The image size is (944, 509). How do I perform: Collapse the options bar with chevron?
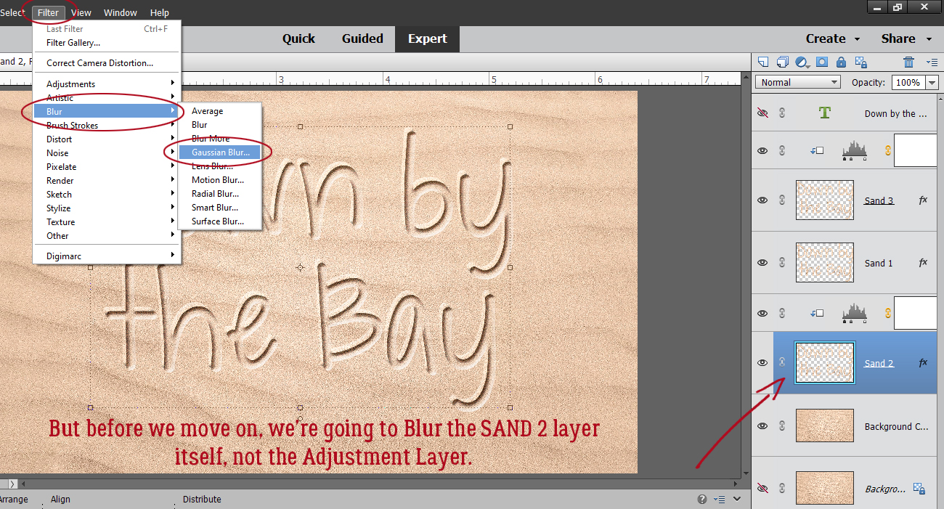point(737,500)
